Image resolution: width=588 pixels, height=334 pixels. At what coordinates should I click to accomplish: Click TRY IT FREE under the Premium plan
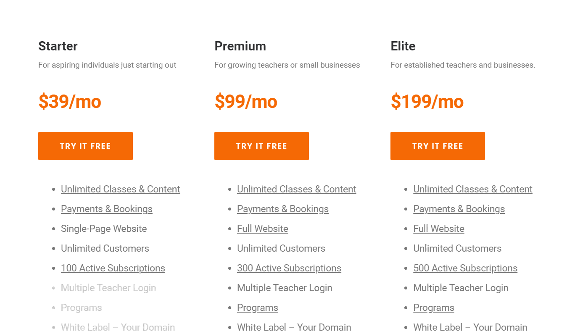click(x=261, y=146)
